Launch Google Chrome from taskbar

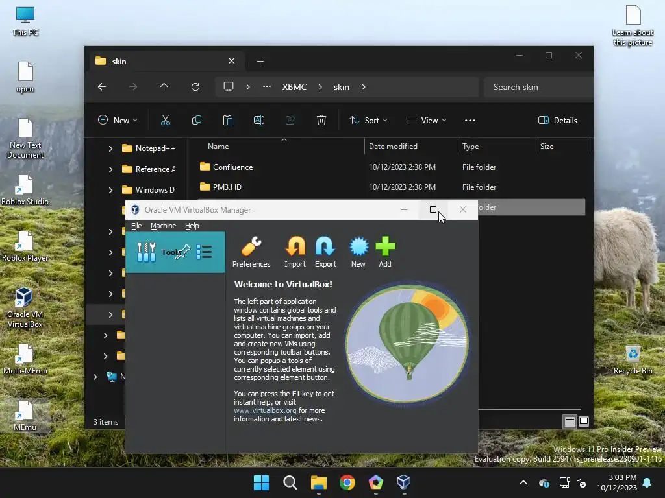pos(347,482)
